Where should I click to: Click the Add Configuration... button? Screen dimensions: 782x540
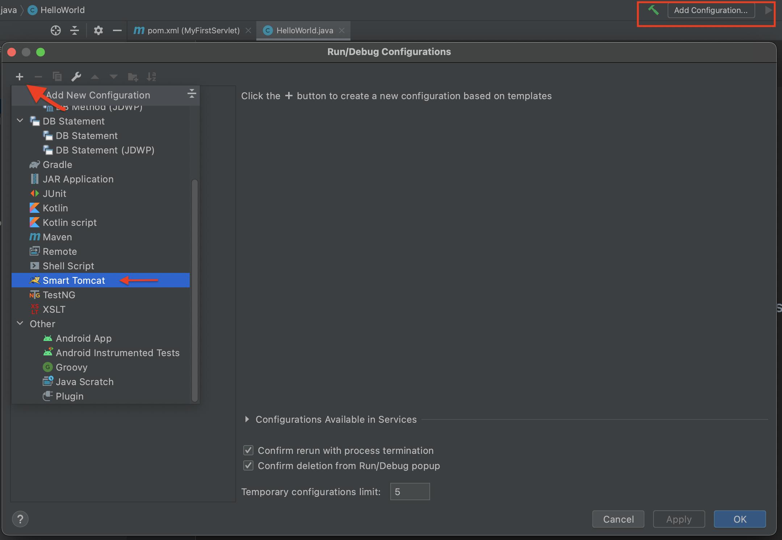(x=711, y=10)
